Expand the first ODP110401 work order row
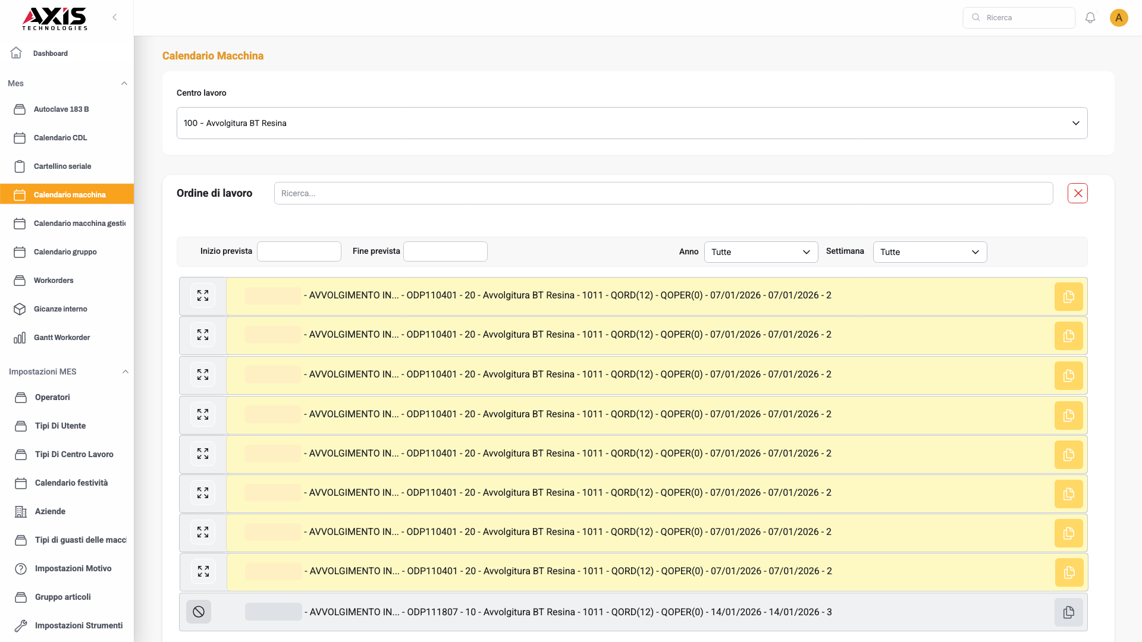This screenshot has width=1142, height=642. (203, 295)
